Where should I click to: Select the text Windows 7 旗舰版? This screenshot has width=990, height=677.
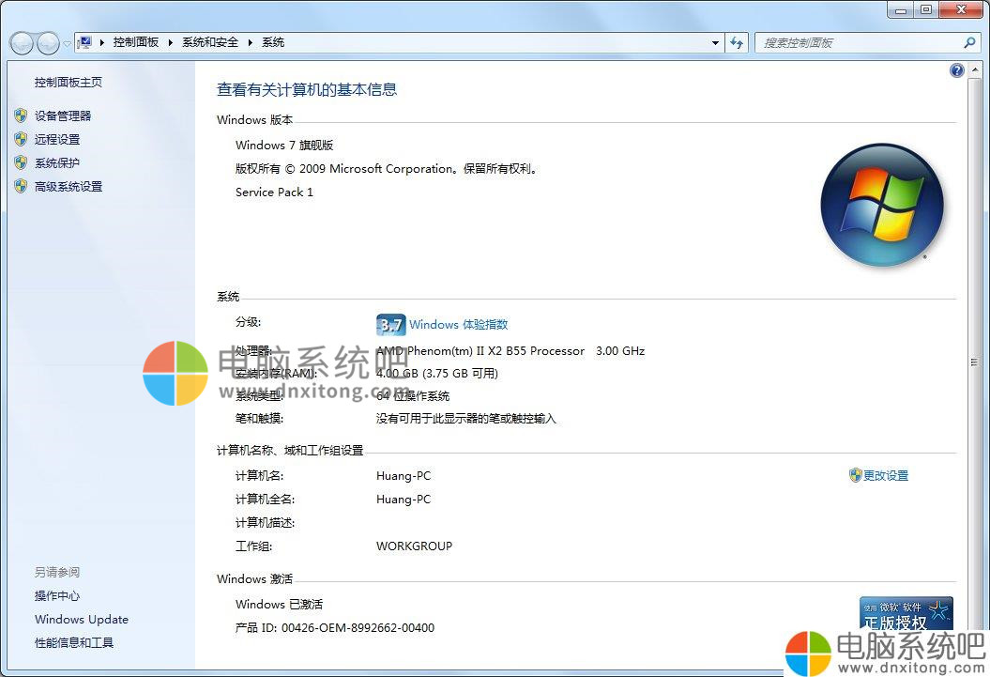(x=284, y=146)
